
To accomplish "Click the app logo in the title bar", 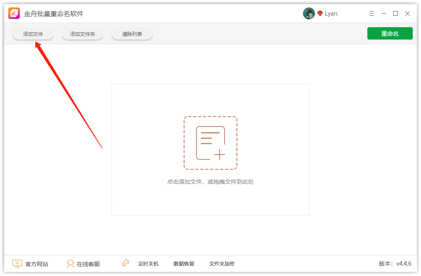I will [14, 13].
